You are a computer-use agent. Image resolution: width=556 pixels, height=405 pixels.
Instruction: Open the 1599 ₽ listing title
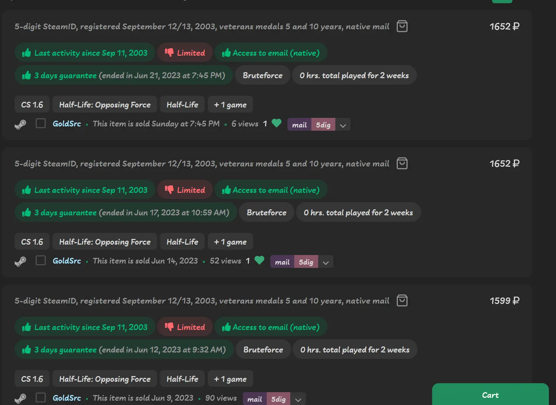[202, 301]
